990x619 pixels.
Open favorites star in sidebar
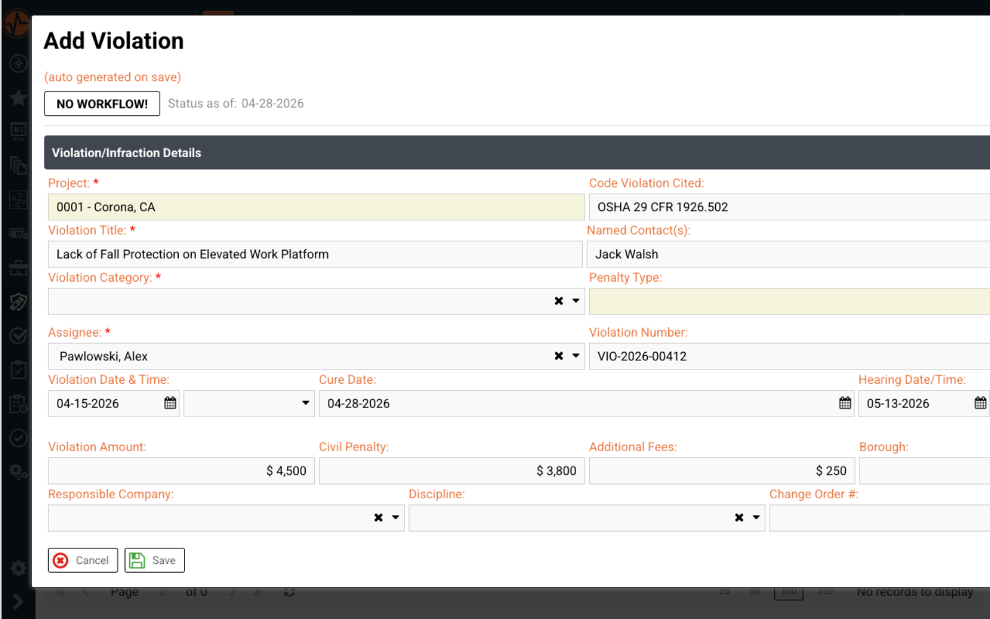[18, 97]
